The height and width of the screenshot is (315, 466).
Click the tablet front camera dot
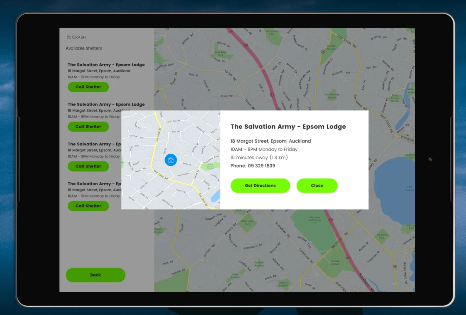click(x=430, y=159)
